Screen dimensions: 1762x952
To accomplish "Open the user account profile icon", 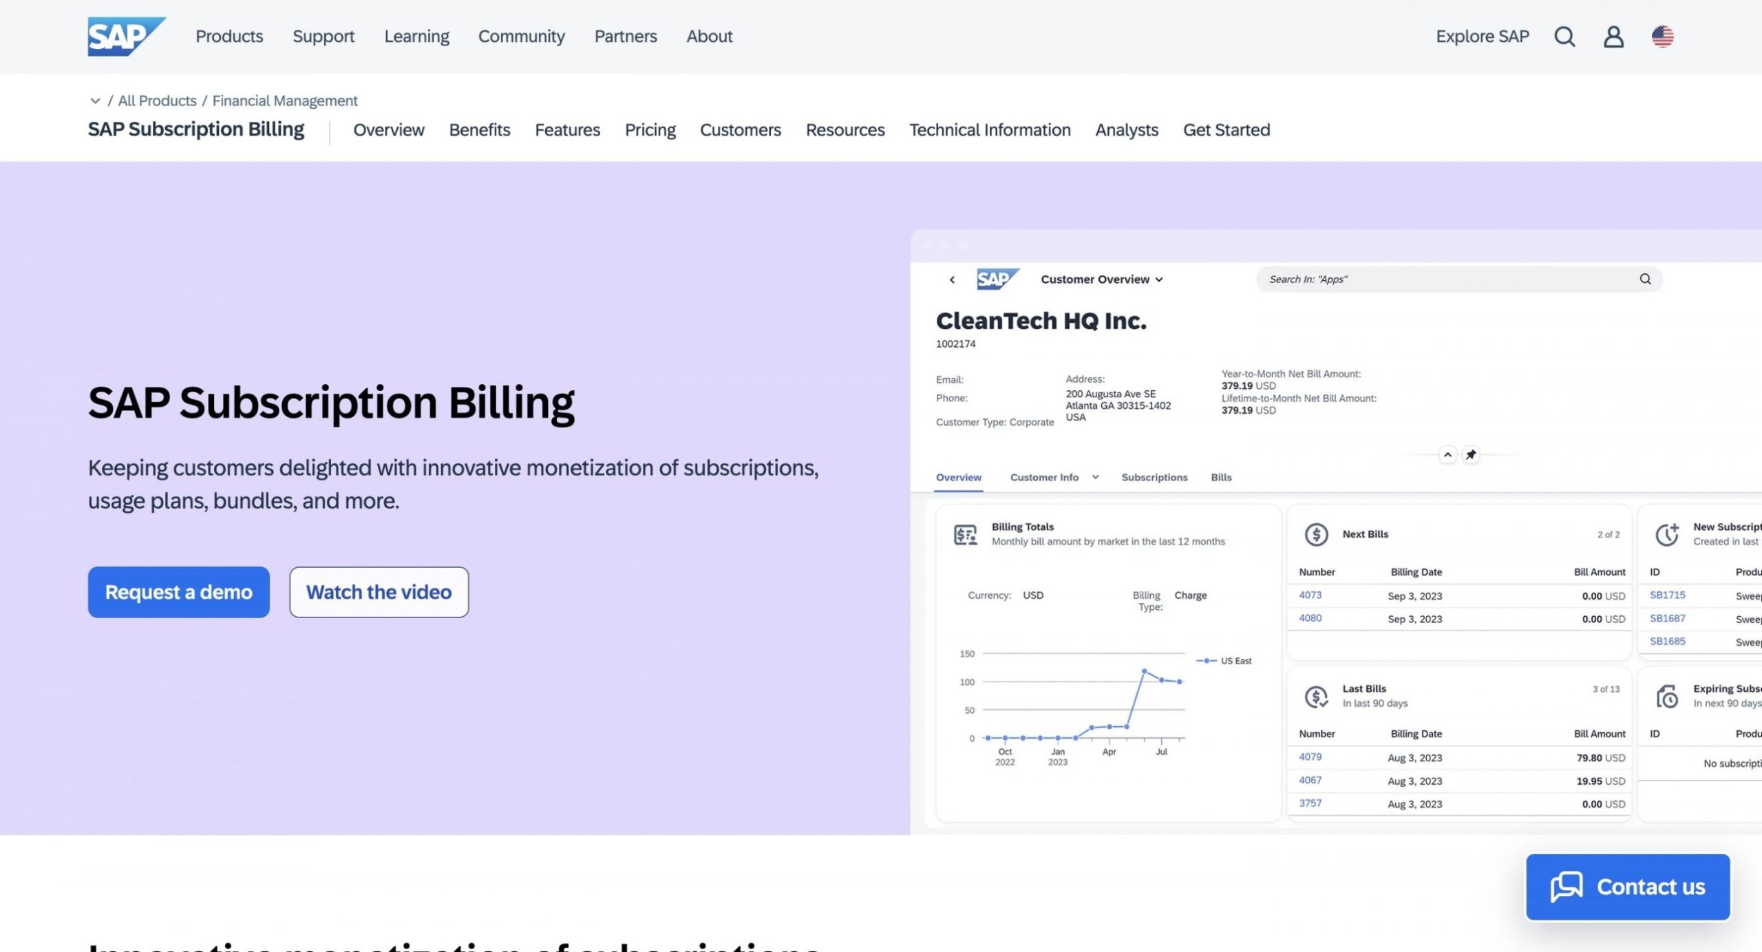I will (1613, 36).
